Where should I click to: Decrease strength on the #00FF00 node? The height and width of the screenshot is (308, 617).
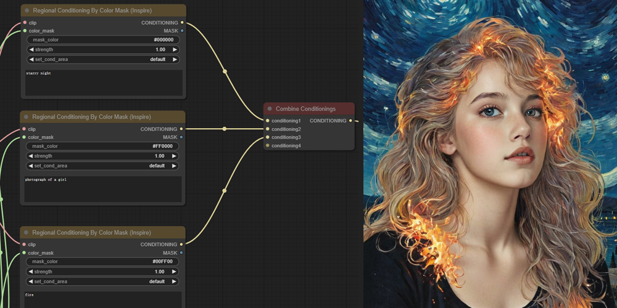(x=31, y=272)
